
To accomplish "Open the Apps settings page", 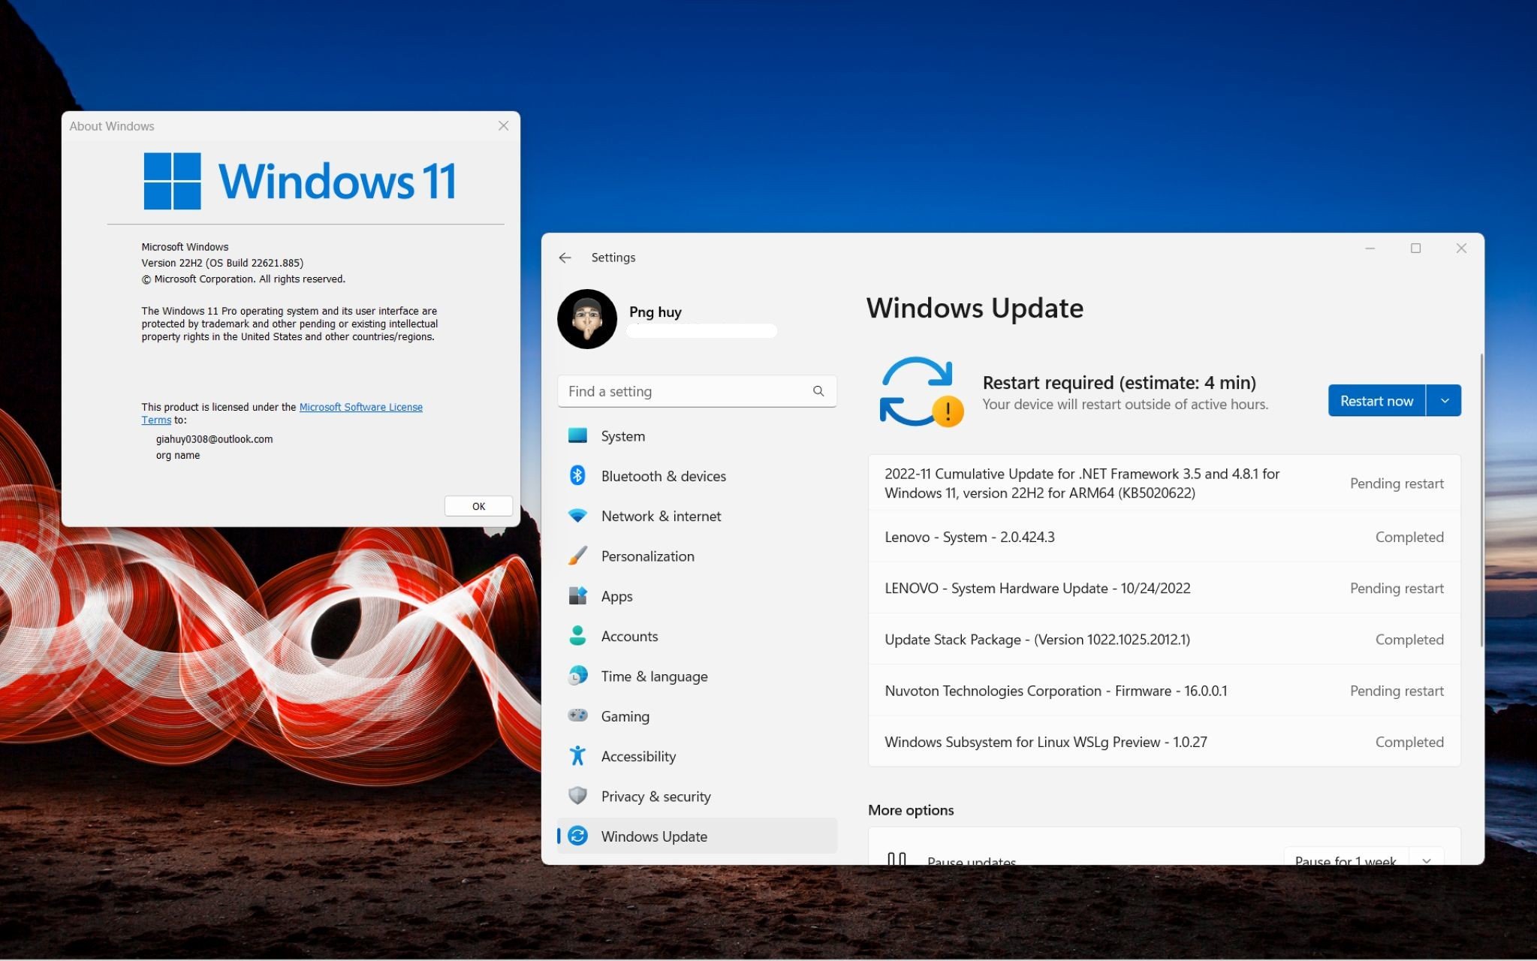I will 616,596.
